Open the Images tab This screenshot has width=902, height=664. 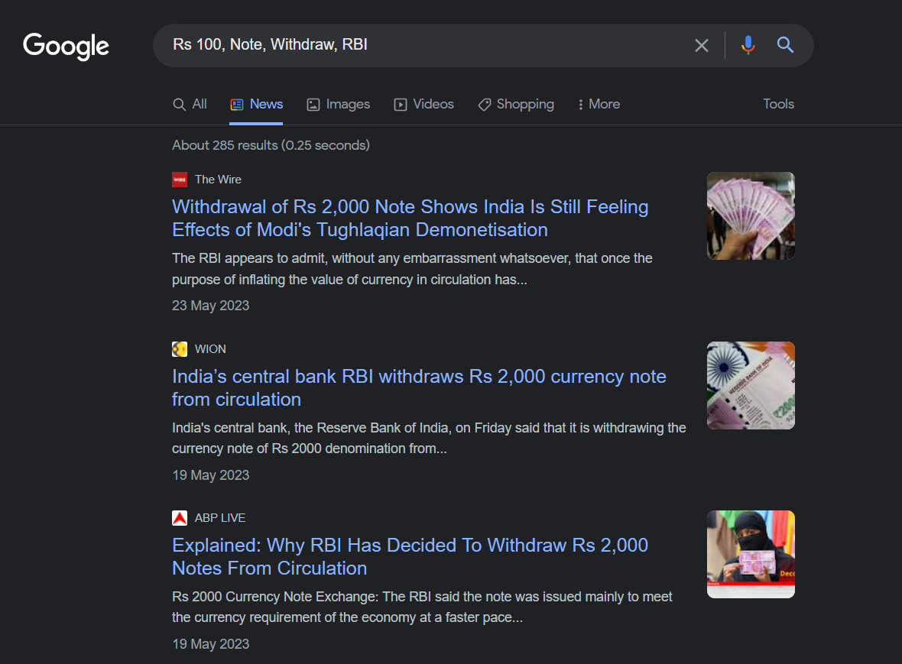tap(339, 105)
